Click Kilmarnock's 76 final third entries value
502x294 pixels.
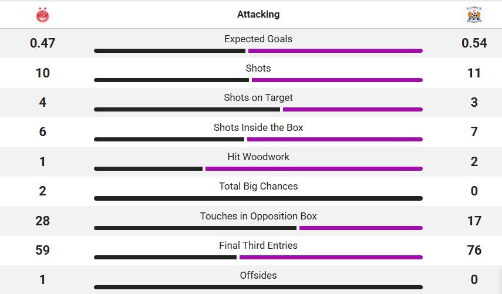click(474, 251)
